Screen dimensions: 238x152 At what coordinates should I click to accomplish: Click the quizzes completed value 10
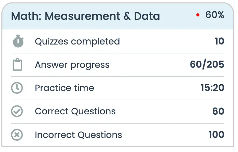pyautogui.click(x=219, y=41)
